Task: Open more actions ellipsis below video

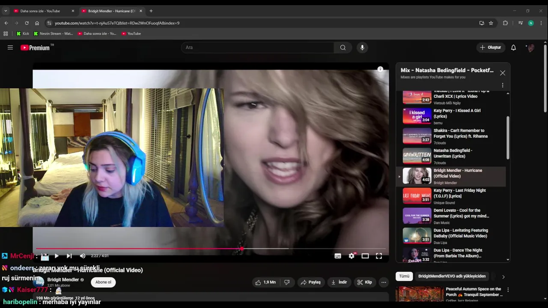Action: (384, 282)
